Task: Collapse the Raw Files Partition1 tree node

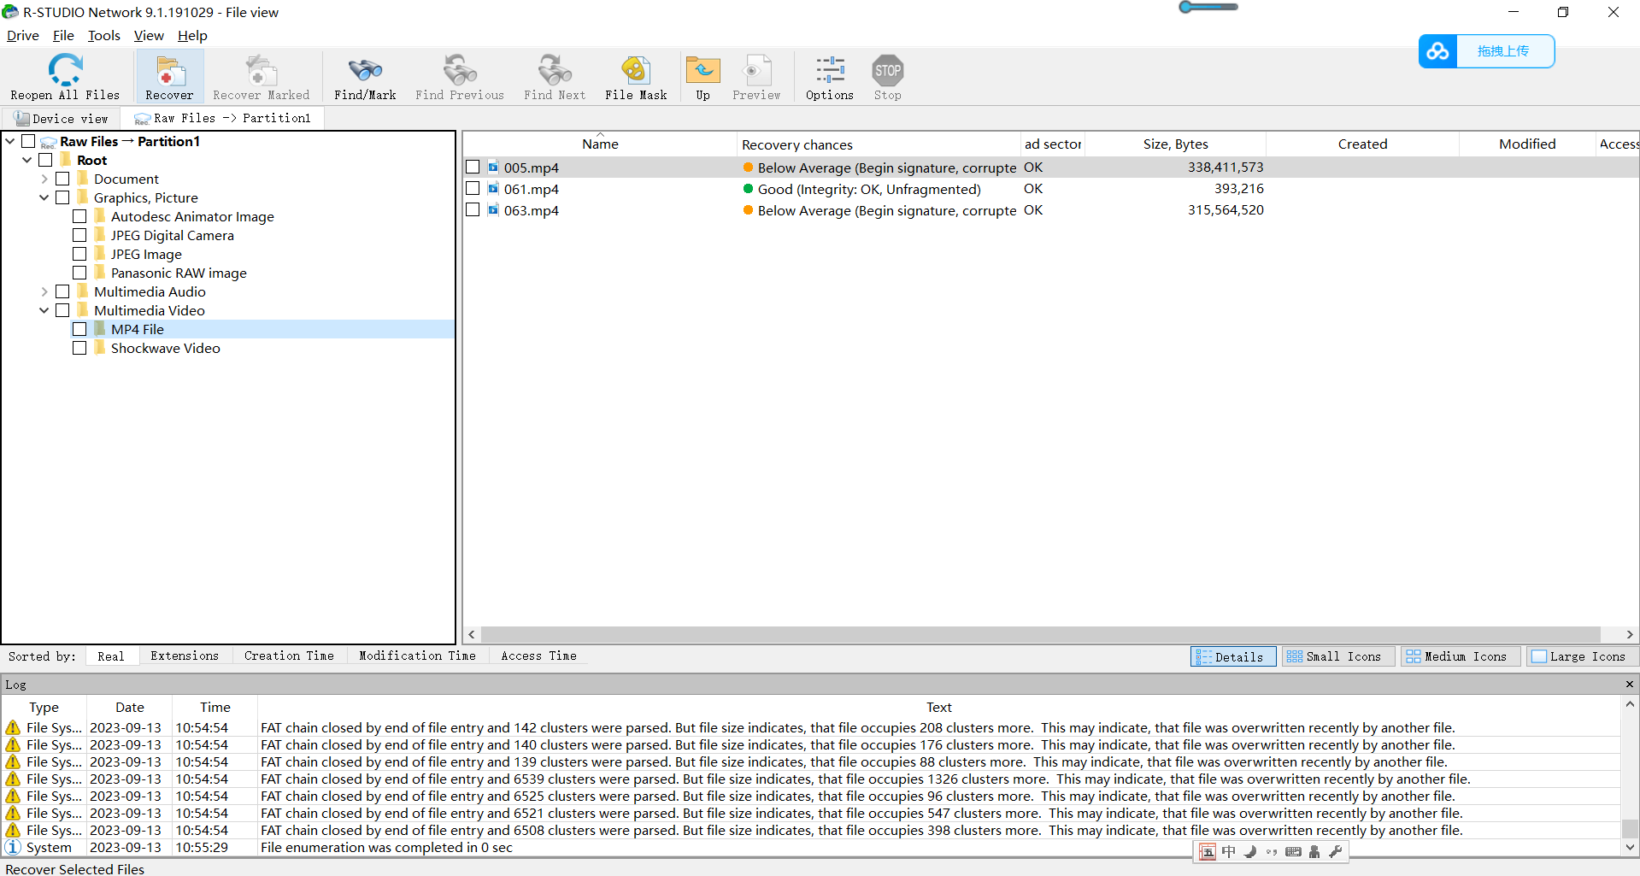Action: [10, 141]
